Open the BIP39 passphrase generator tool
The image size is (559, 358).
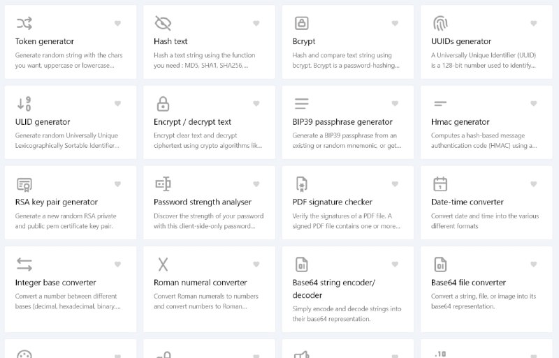pyautogui.click(x=348, y=122)
